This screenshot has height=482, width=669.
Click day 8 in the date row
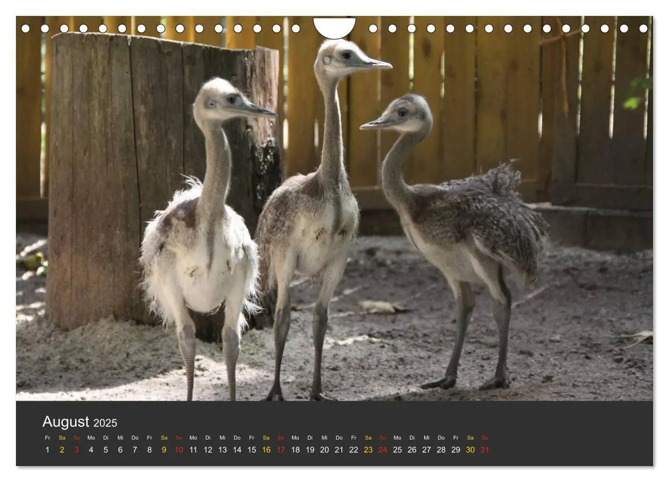(150, 450)
